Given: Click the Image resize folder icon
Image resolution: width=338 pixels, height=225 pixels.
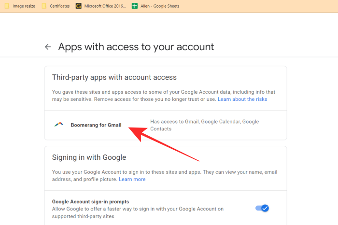Looking at the screenshot, I should 7,6.
